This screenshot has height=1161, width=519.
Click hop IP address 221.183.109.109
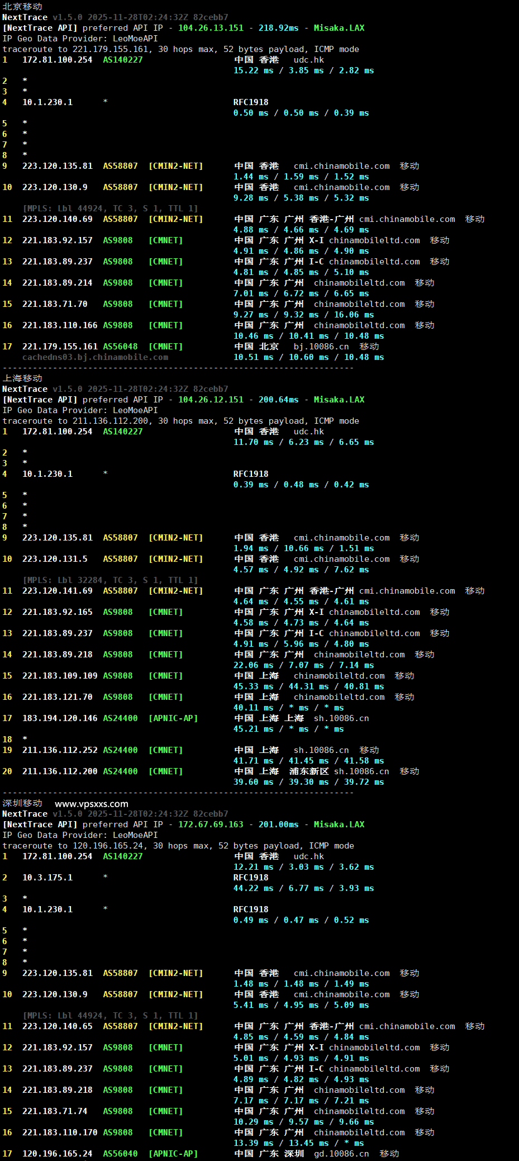point(60,676)
